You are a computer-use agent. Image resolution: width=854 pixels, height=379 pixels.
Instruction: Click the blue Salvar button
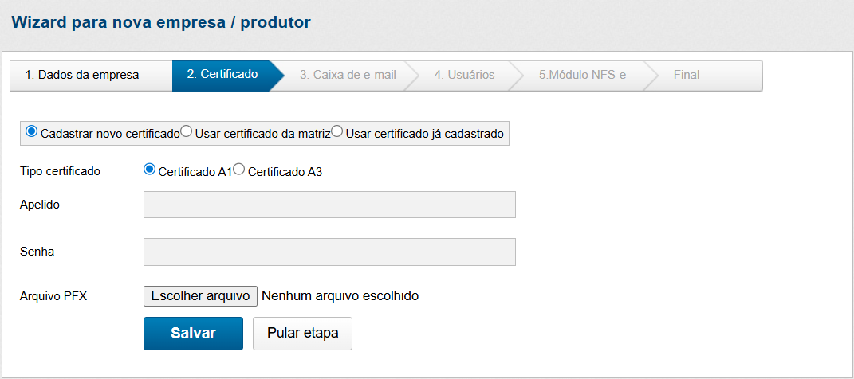click(193, 334)
